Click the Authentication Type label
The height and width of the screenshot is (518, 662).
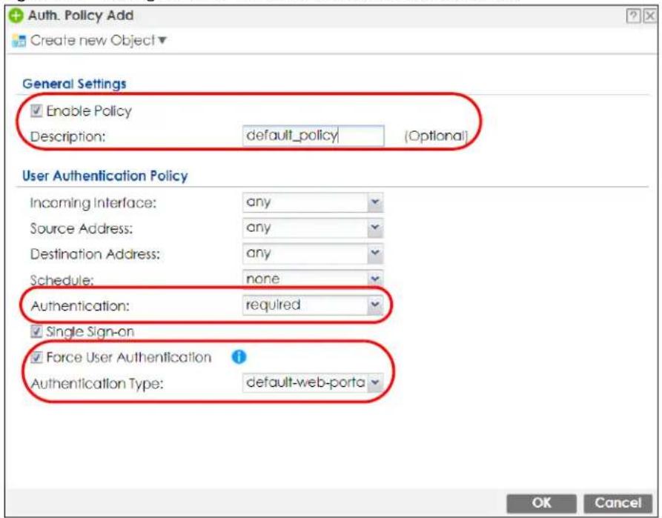(x=97, y=384)
